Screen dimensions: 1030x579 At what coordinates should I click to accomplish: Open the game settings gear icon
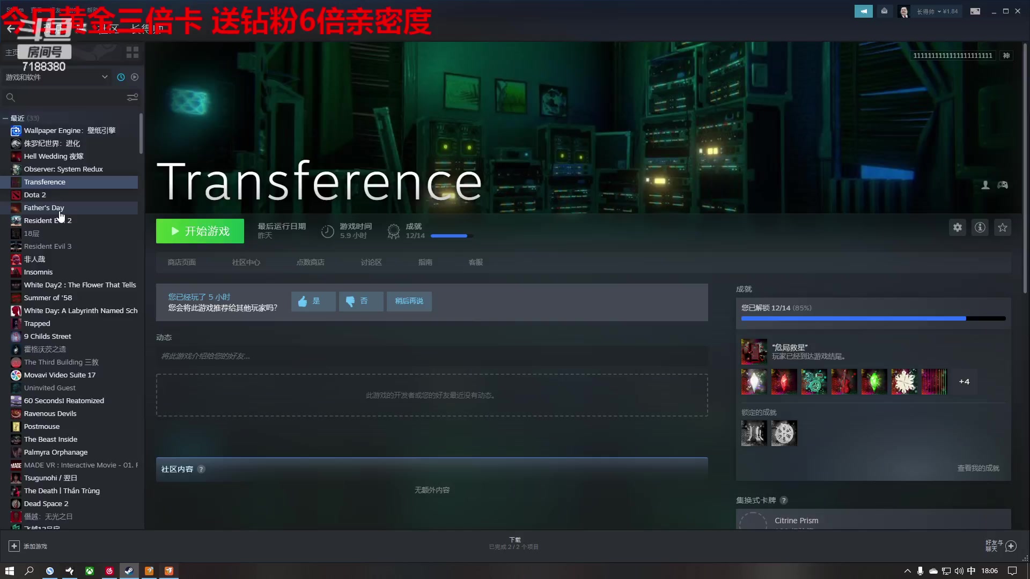(x=958, y=227)
